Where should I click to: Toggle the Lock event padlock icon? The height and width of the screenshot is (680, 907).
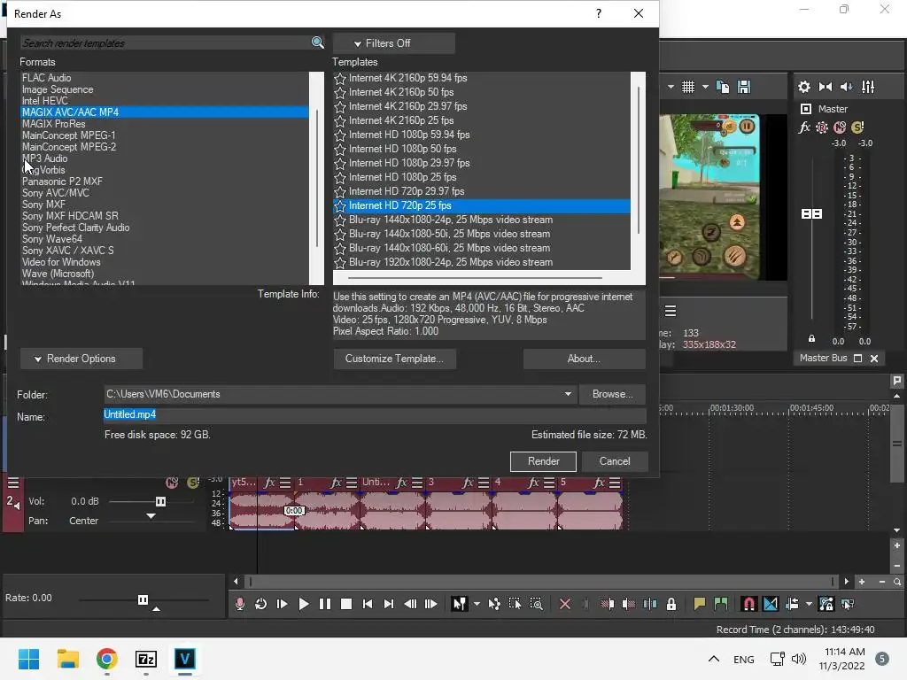click(x=671, y=604)
